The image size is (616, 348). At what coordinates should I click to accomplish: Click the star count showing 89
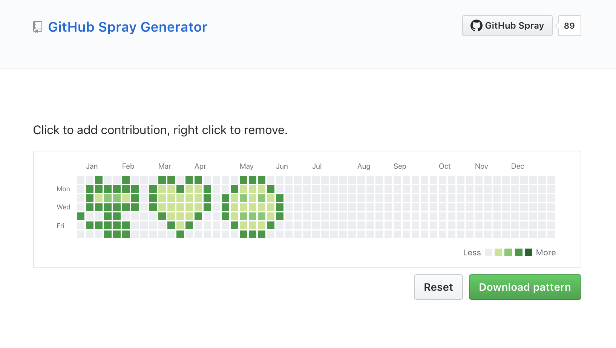(x=569, y=26)
